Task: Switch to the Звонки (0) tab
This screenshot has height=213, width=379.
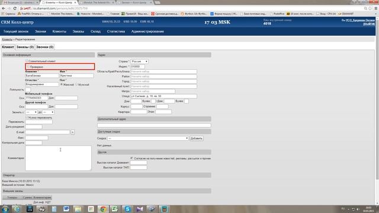Action: 45,47
